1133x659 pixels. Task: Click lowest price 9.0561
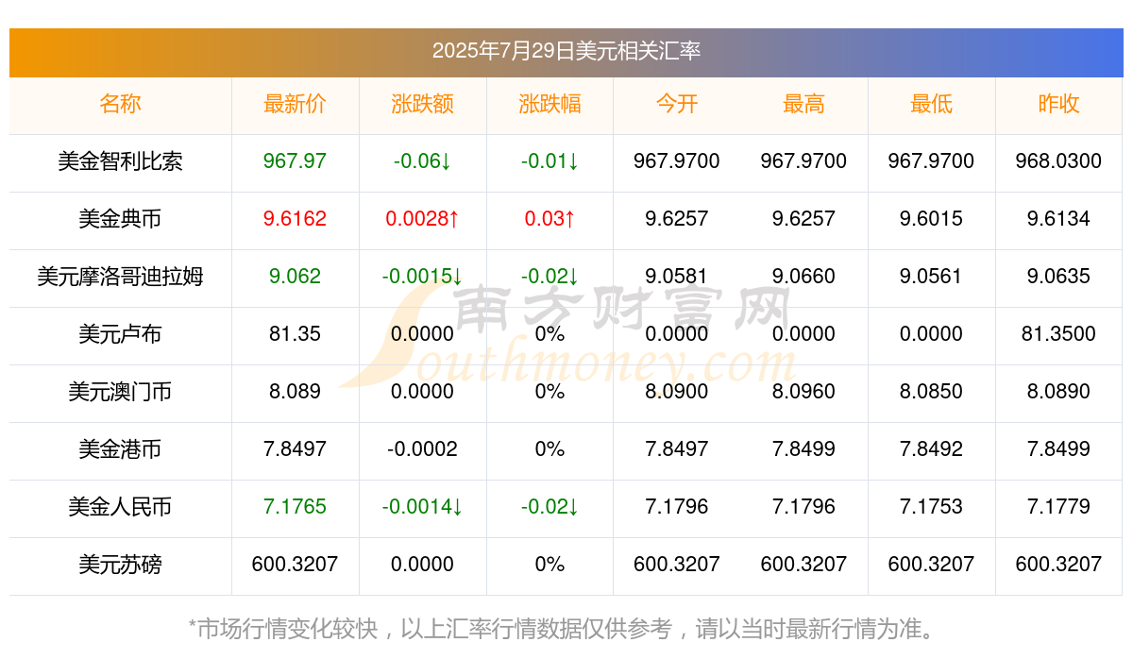(x=931, y=277)
